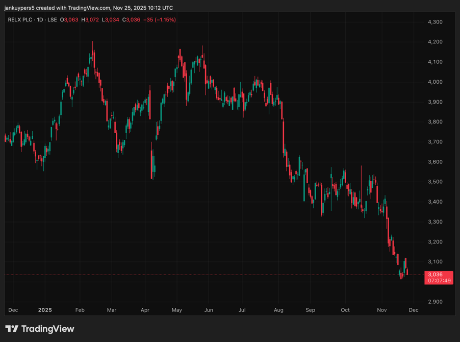The width and height of the screenshot is (460, 342).
Task: Click the 4,200 price axis label
Action: click(x=435, y=42)
